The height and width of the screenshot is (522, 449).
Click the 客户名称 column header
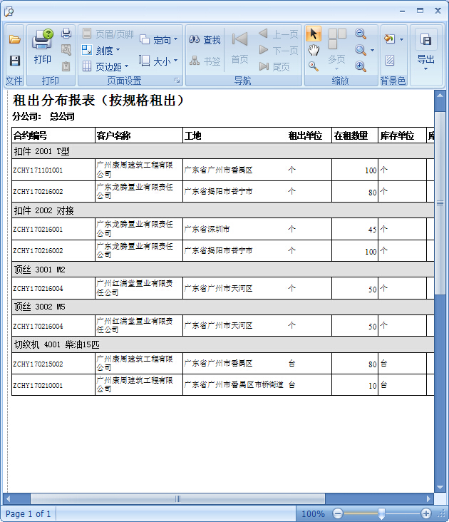point(139,135)
